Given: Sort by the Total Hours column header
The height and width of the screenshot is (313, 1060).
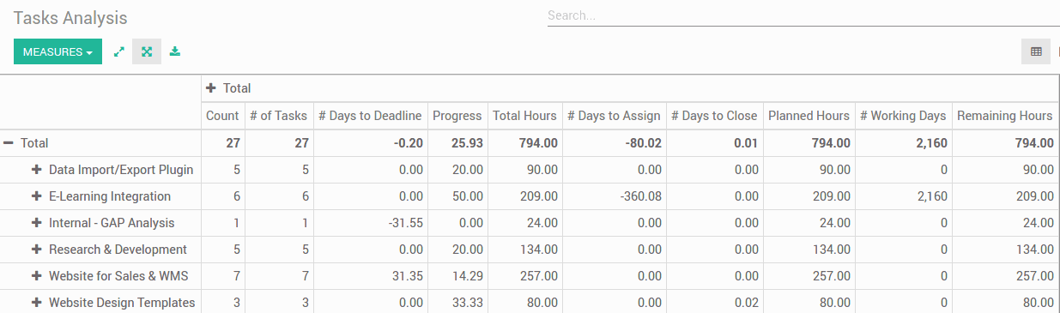Looking at the screenshot, I should coord(524,116).
